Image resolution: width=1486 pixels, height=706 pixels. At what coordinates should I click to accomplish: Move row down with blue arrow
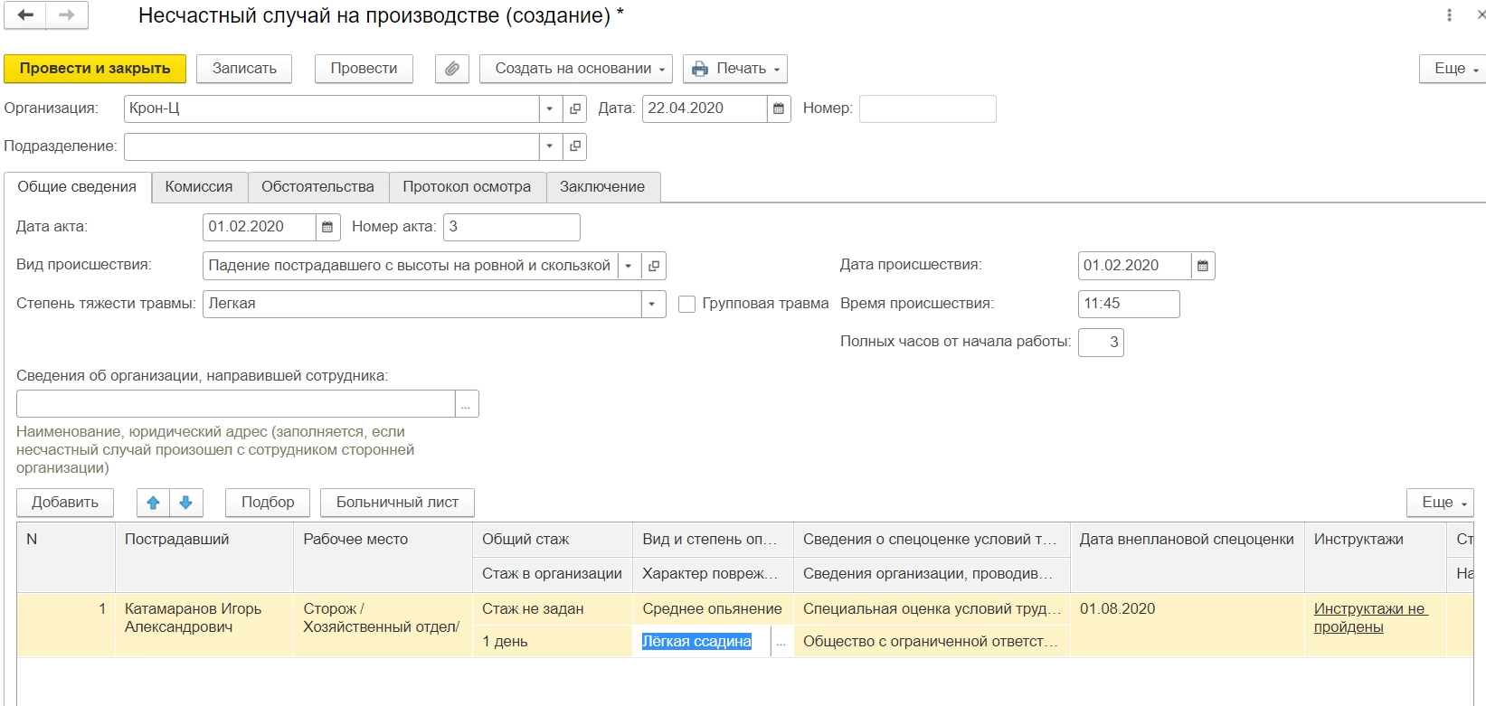tap(186, 503)
